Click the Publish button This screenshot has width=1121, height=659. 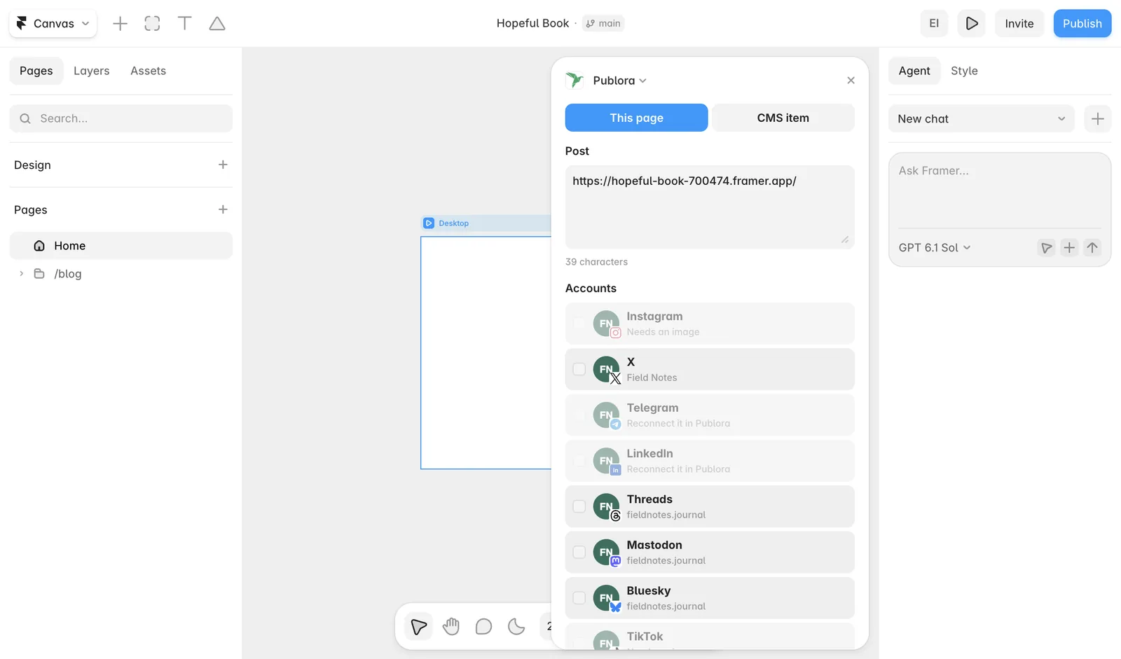coord(1082,23)
